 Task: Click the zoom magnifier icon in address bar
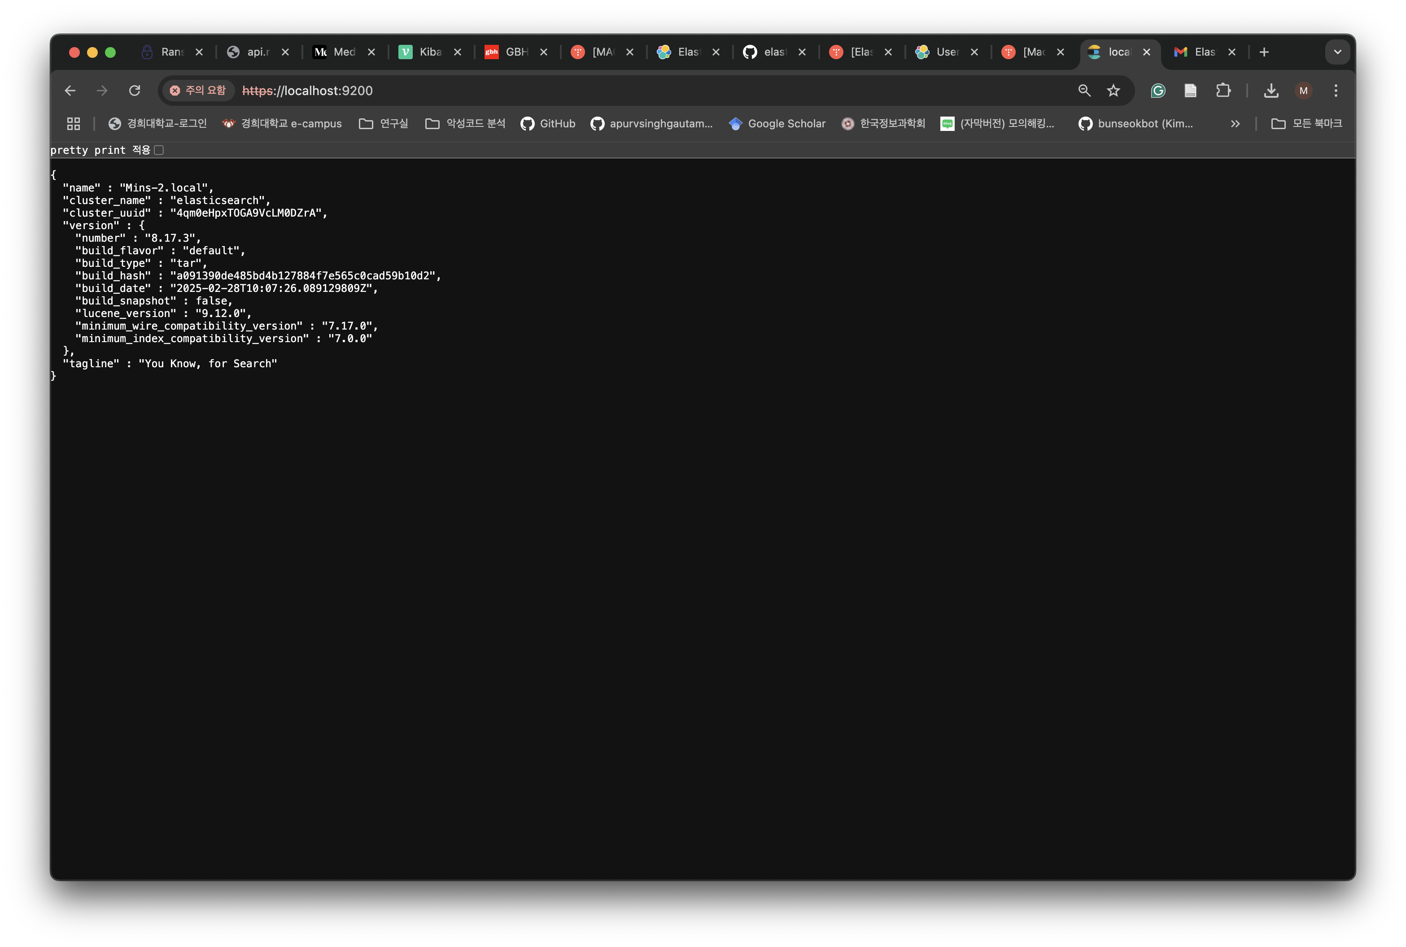point(1084,91)
